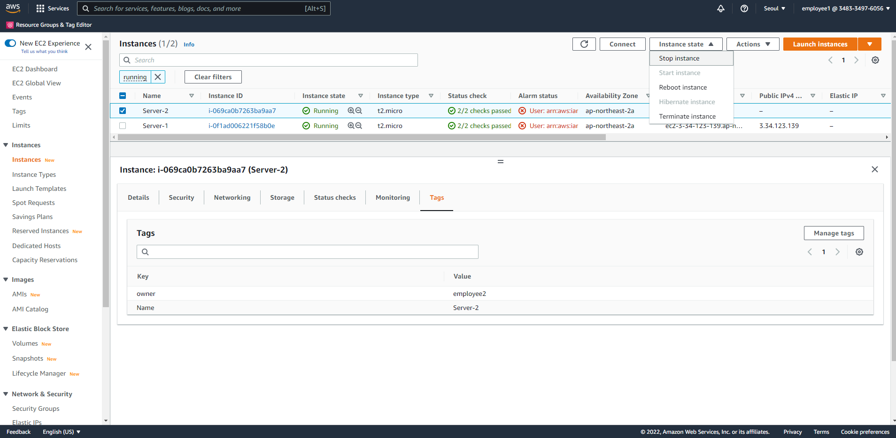Click the Clear filters button
This screenshot has width=896, height=438.
[213, 77]
